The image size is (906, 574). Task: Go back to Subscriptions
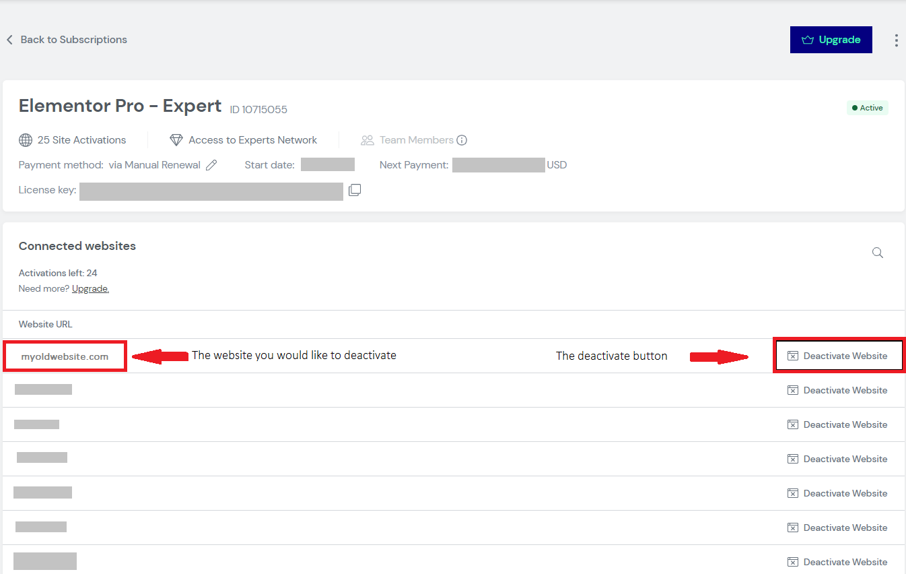(67, 40)
